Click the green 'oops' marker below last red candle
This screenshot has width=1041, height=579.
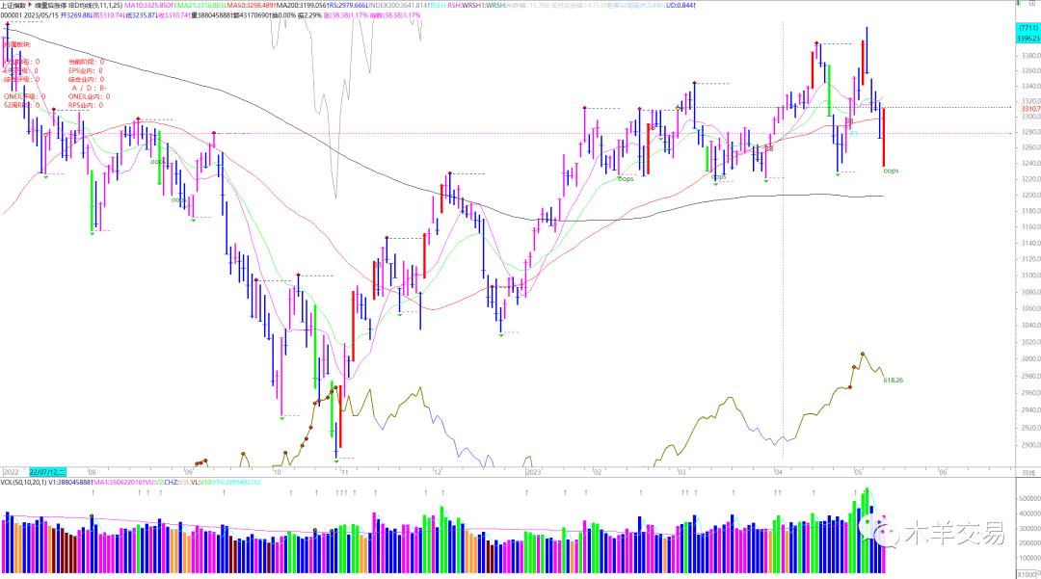point(891,171)
